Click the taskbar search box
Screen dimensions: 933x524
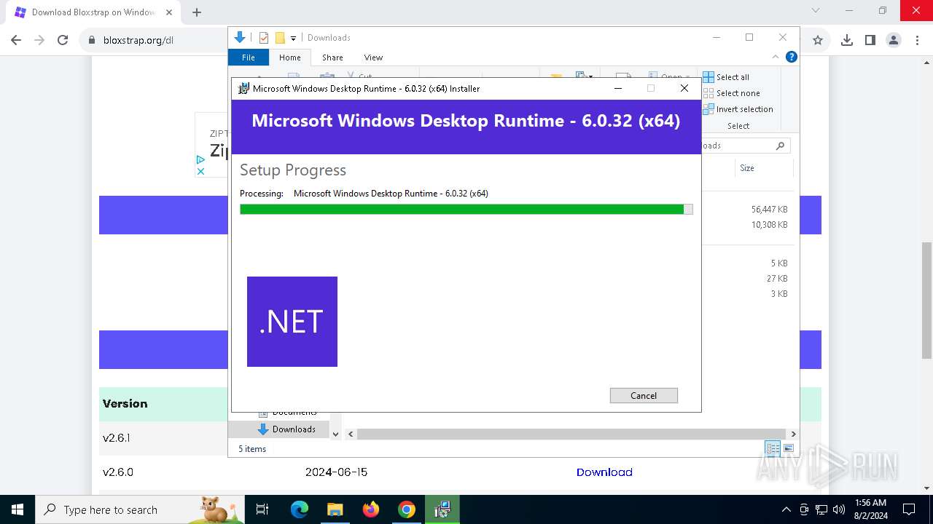pyautogui.click(x=140, y=509)
